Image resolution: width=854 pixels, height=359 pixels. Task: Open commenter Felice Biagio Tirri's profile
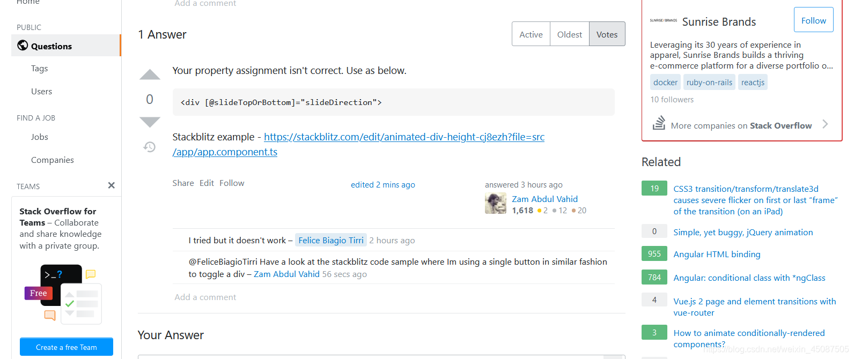[331, 241]
